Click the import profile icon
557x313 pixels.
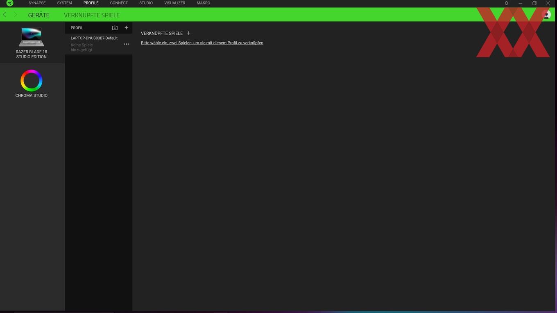click(115, 28)
